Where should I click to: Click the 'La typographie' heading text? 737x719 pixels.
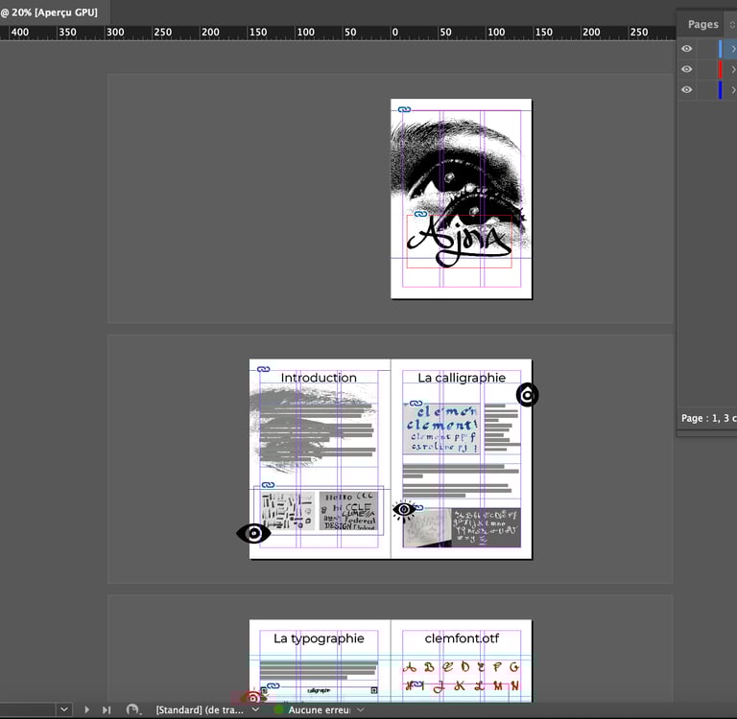click(x=319, y=638)
